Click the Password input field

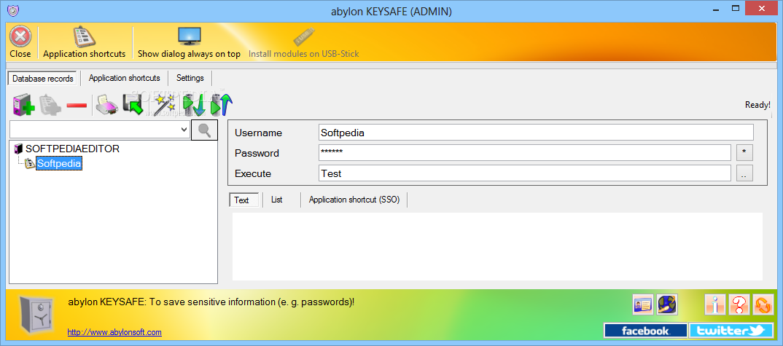pos(525,153)
